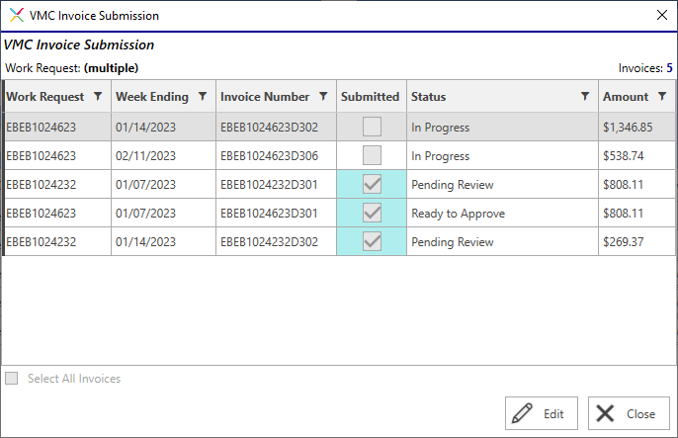The width and height of the screenshot is (678, 438).
Task: Click work request cell in Ready to Approve row
Action: (57, 213)
